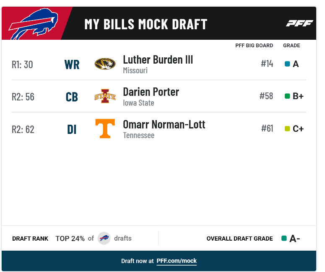Click the Tennessee T logo
The height and width of the screenshot is (272, 325).
tap(105, 128)
